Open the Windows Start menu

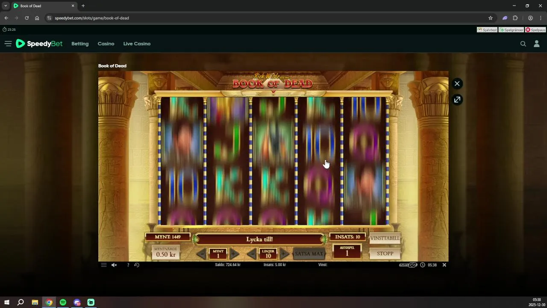click(x=7, y=302)
